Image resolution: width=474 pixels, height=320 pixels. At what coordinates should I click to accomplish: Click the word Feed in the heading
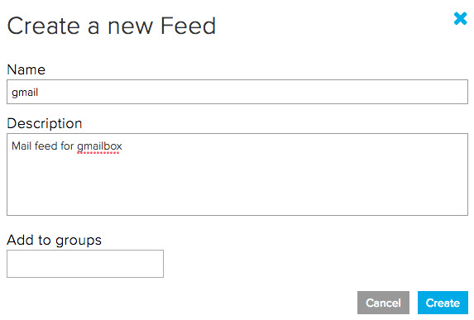click(188, 26)
